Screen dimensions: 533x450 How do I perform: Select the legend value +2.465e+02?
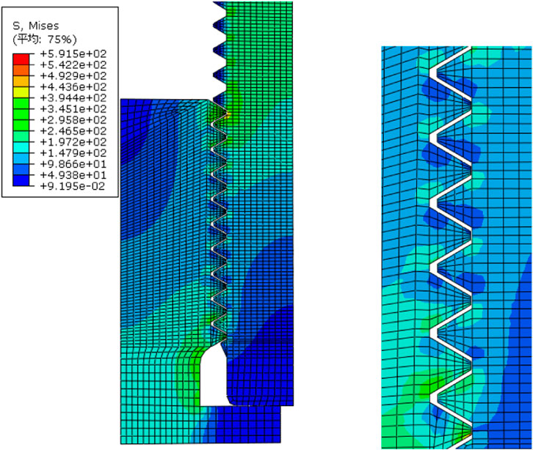(x=73, y=131)
